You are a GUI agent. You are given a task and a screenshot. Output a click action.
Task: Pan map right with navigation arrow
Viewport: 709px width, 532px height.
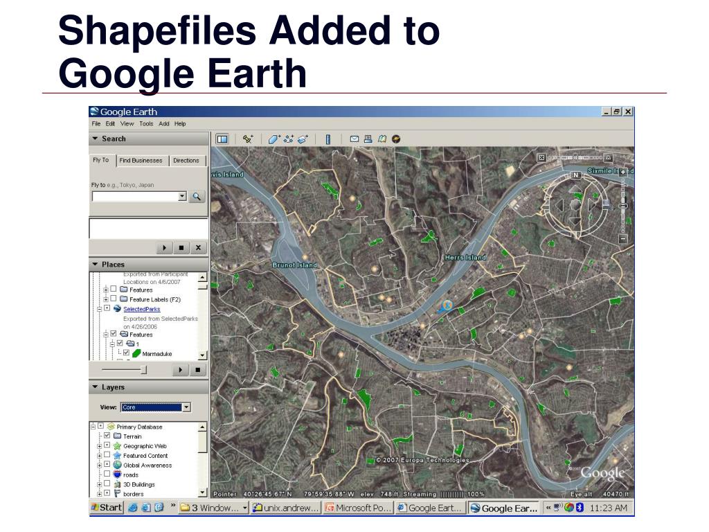[x=591, y=205]
